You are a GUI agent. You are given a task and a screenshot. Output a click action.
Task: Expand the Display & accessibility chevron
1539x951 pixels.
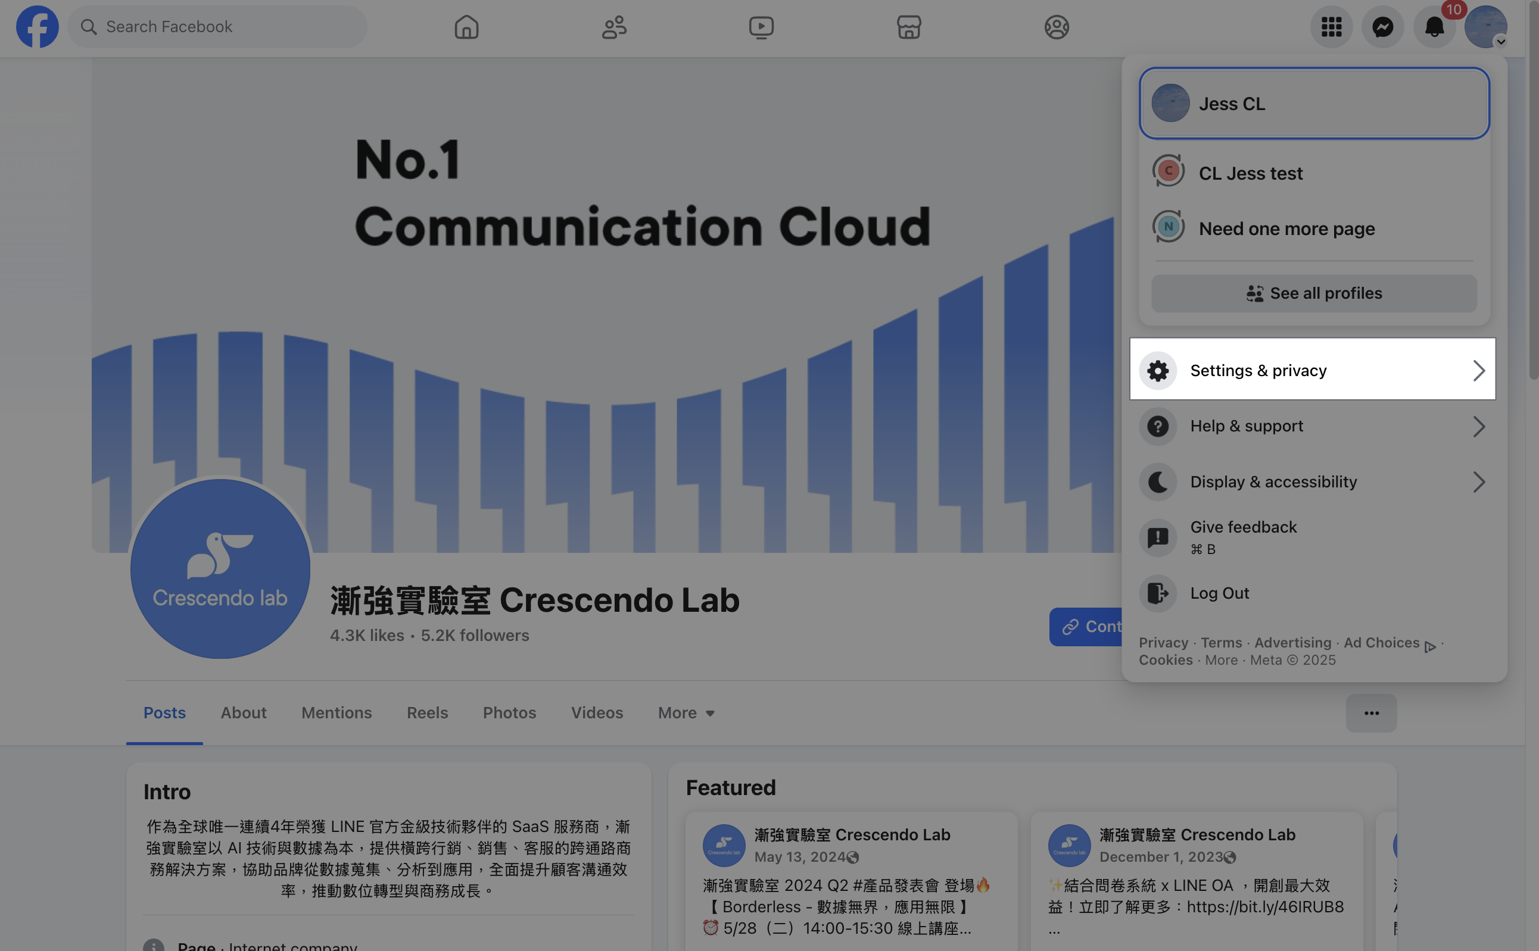[x=1479, y=482]
